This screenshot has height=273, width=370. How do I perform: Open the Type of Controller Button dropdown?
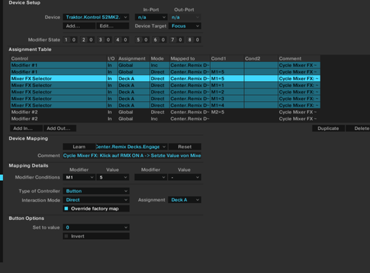coord(96,191)
